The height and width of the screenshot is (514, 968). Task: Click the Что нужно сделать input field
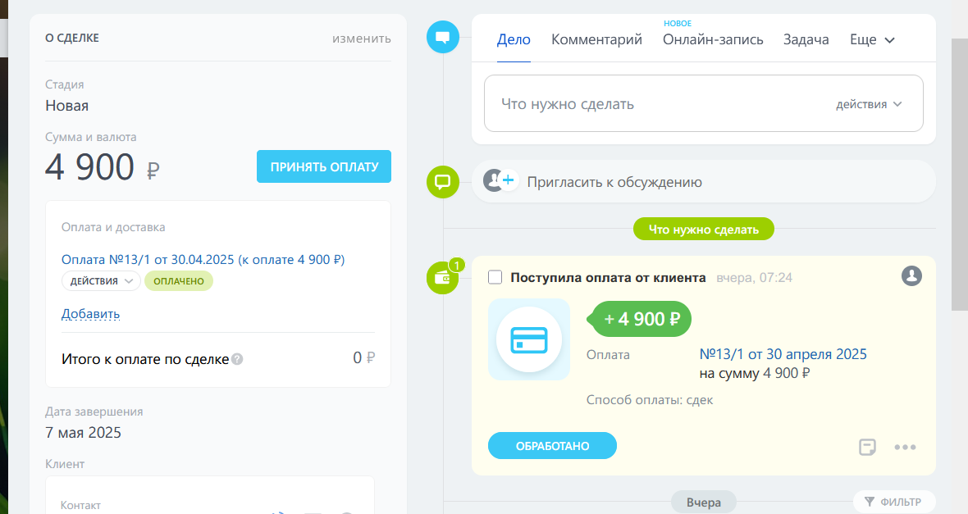pos(704,103)
